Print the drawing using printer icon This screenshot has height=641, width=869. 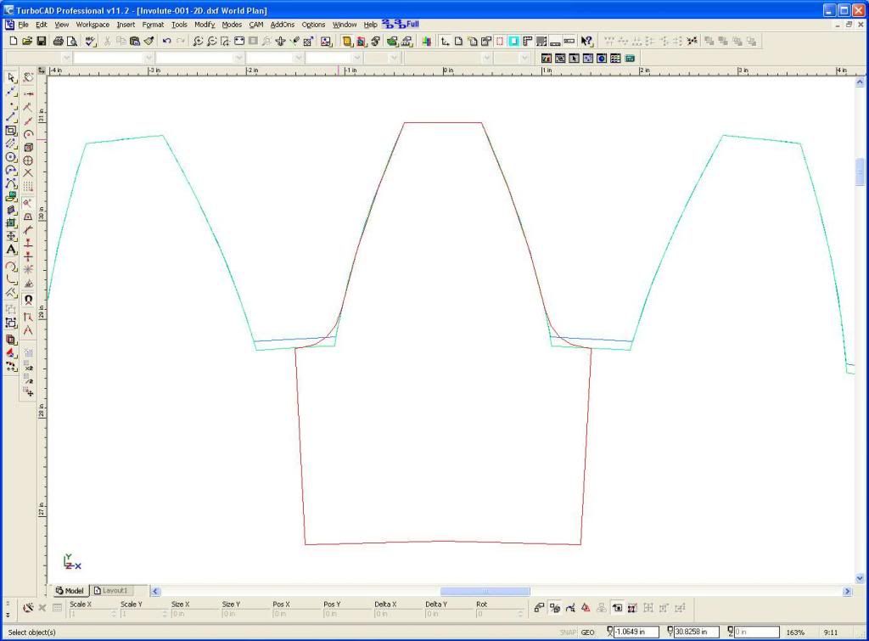(59, 41)
